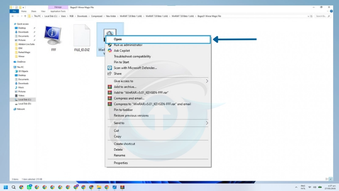The image size is (339, 191).
Task: Choose Cut from the context menu
Action: [158, 131]
